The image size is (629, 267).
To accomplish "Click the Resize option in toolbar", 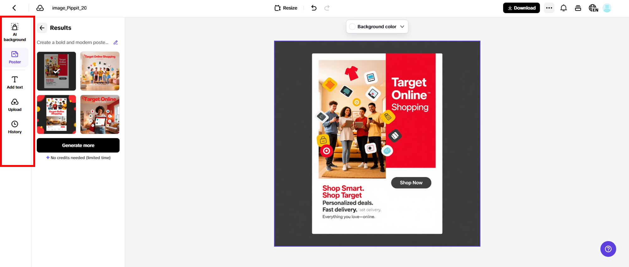I will [x=286, y=8].
